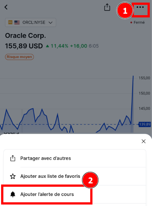152x206 pixels.
Task: Tap the 155,89 USD price text
Action: click(24, 46)
